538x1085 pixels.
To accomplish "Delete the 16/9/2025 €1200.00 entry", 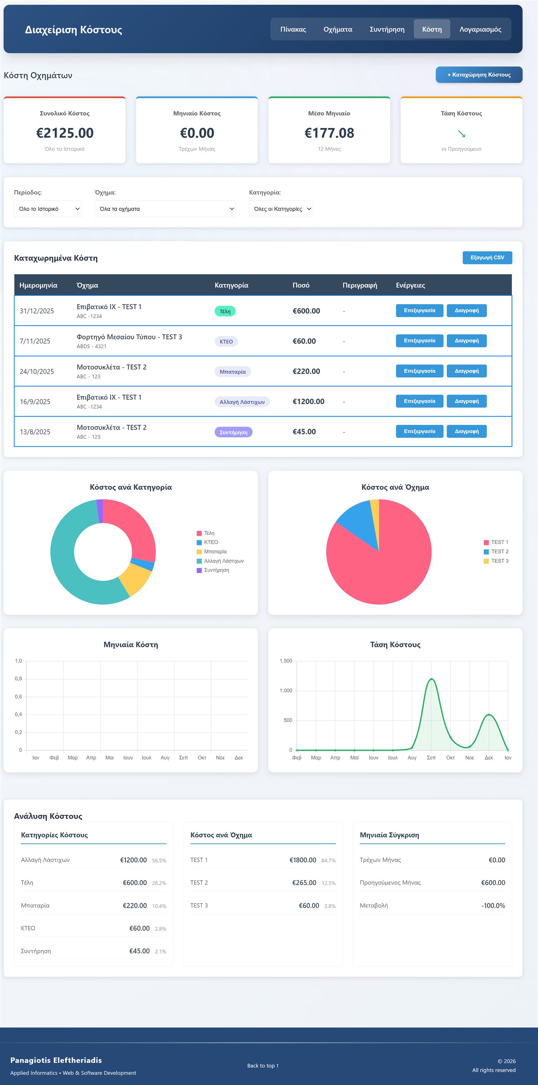I will (467, 401).
